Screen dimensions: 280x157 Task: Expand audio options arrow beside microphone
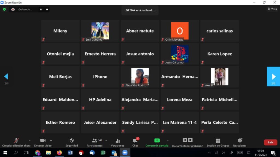(30, 140)
